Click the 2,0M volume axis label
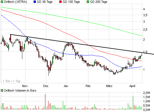Image resolution: width=154 pixels, height=112 pixels. (147, 93)
